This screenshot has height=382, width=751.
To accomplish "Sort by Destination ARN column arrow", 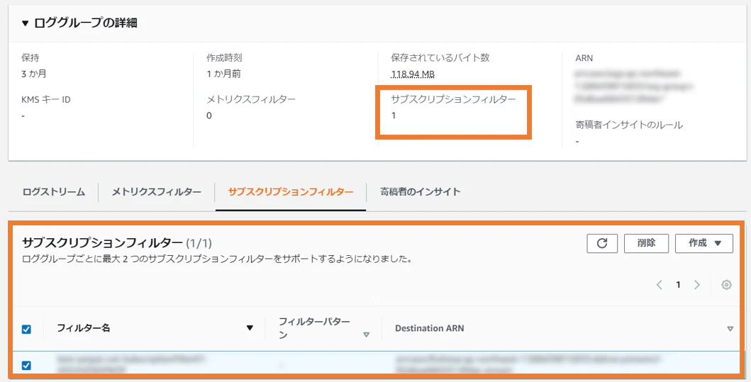I will click(x=730, y=328).
